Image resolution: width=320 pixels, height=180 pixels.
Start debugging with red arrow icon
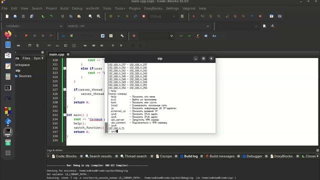point(194,16)
